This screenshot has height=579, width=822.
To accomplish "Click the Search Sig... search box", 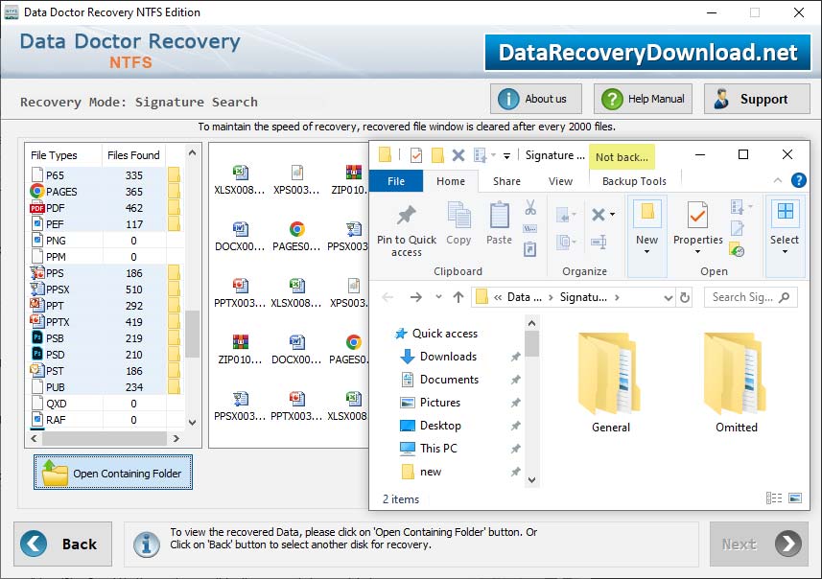I will point(750,297).
